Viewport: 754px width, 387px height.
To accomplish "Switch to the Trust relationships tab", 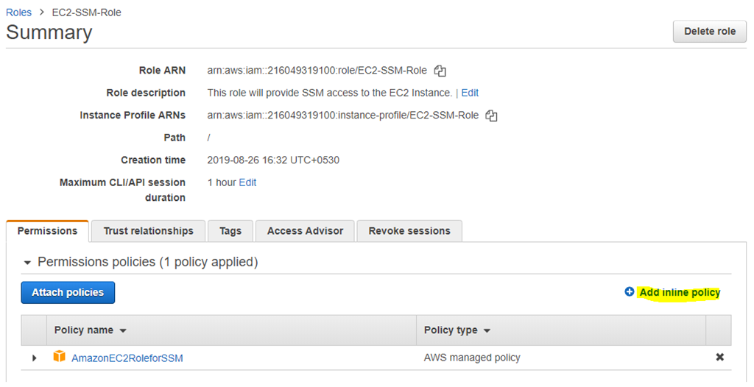I will click(x=148, y=231).
